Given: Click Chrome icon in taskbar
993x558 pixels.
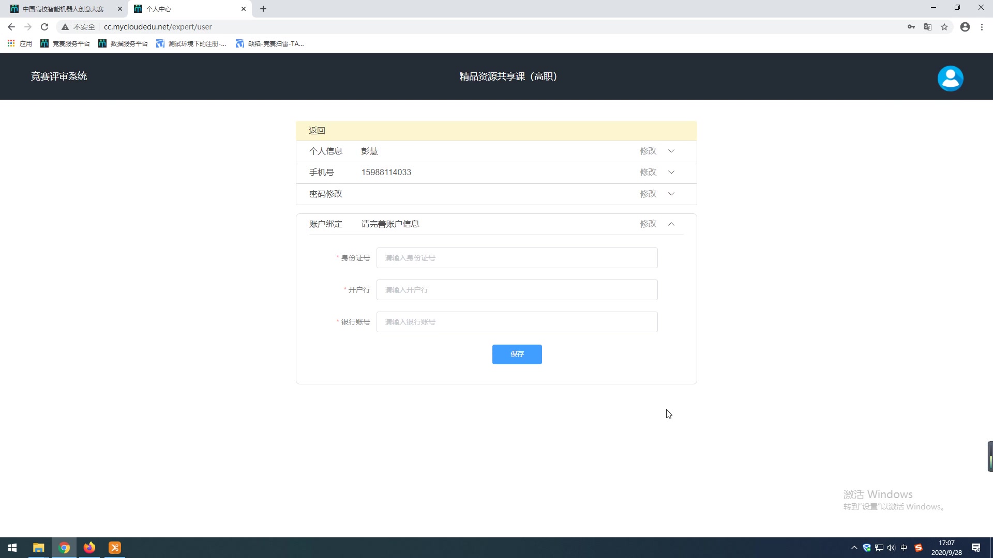Looking at the screenshot, I should (64, 548).
